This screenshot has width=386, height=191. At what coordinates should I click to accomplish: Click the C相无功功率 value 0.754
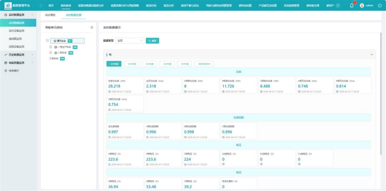[x=113, y=104]
